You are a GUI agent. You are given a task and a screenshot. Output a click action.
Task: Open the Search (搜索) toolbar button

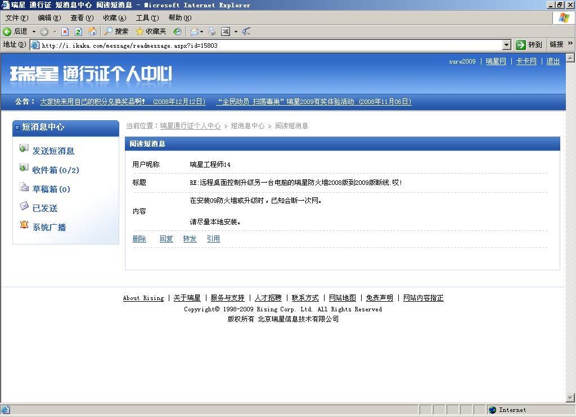(116, 31)
